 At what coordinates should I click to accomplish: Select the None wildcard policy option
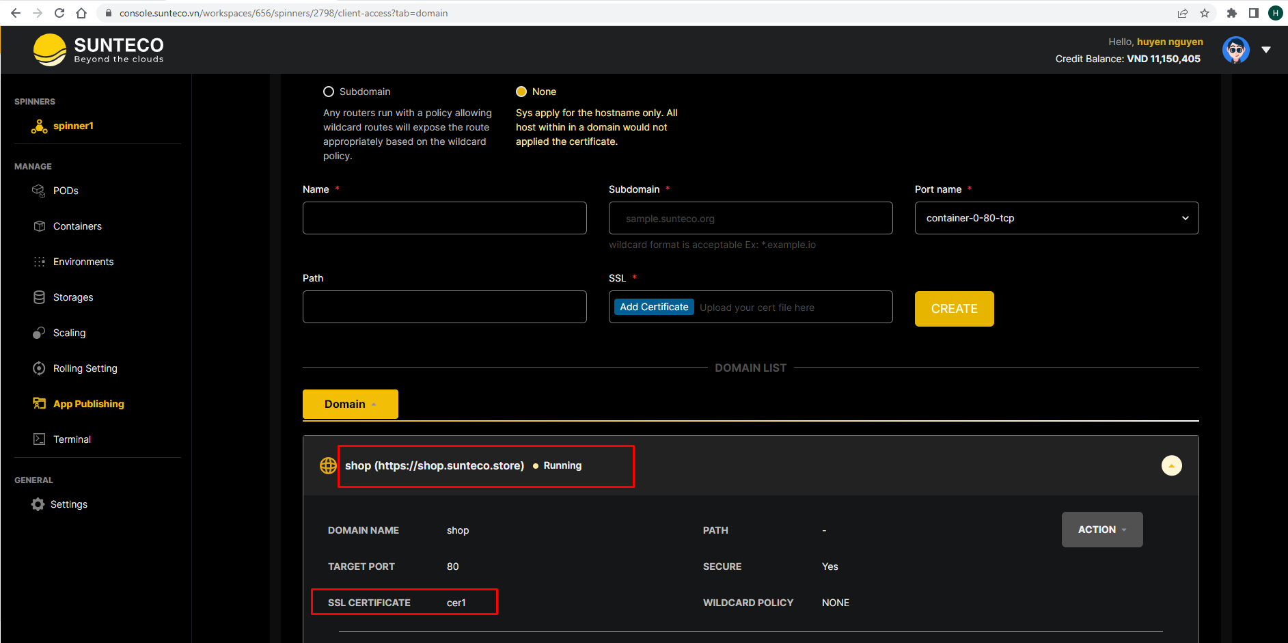521,92
